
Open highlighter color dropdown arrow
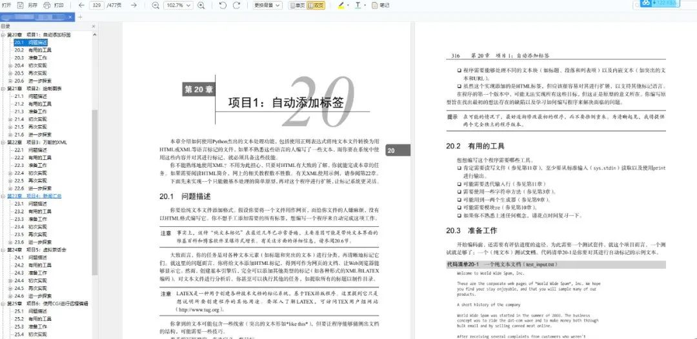pyautogui.click(x=349, y=5)
